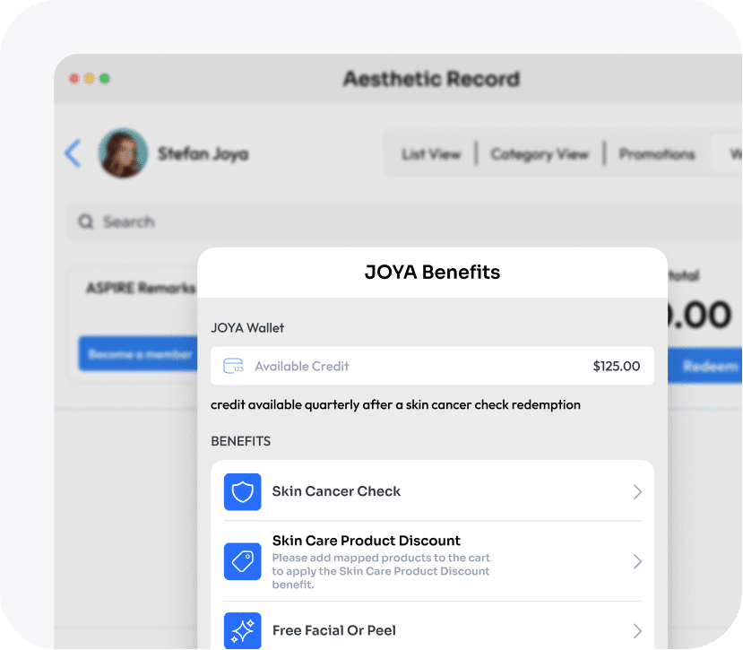The image size is (743, 650).
Task: Click the credit card icon in JOYA Wallet
Action: point(233,366)
